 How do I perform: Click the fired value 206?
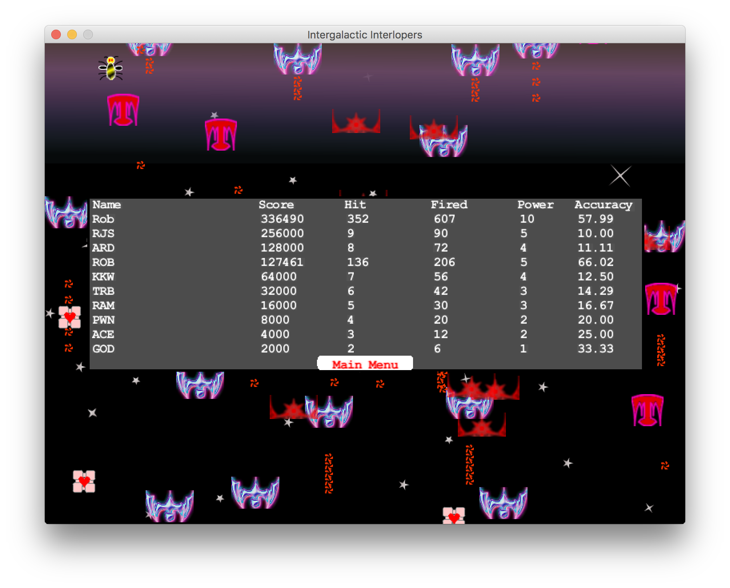(445, 262)
